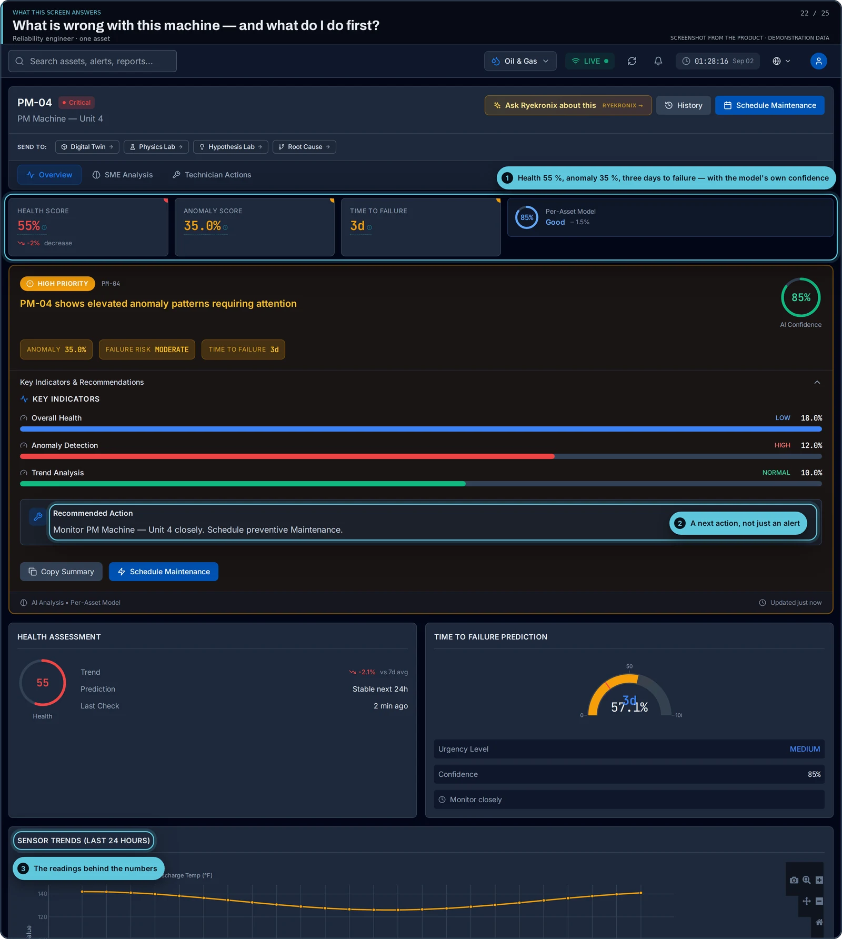Click the FAILURE RISK MODERATE chip
842x939 pixels.
tap(147, 349)
